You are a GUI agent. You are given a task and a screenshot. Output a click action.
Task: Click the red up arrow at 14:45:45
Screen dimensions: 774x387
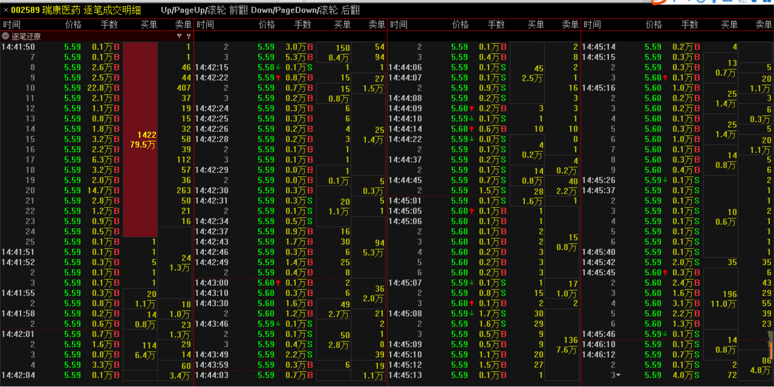665,273
